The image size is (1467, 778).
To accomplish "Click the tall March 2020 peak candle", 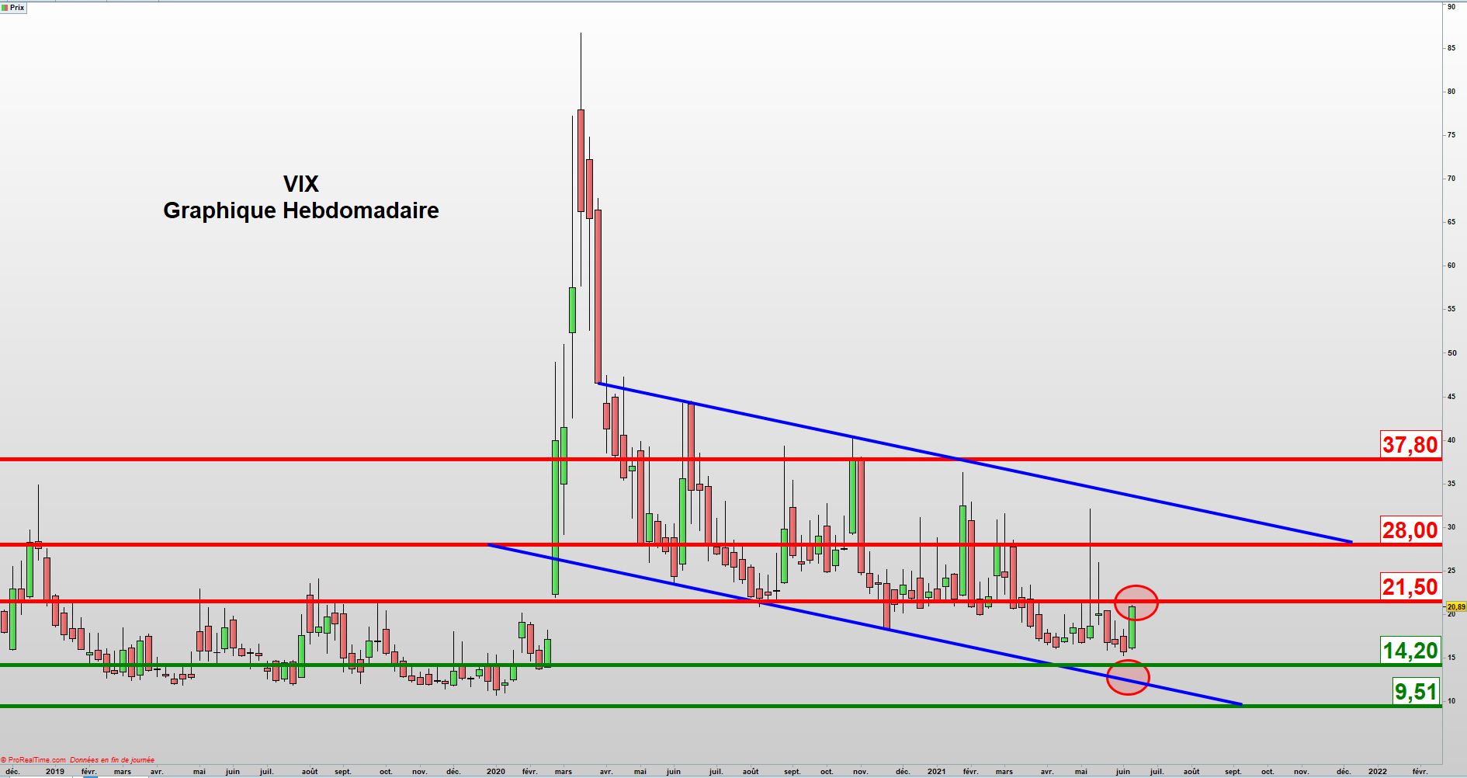I will tap(581, 159).
